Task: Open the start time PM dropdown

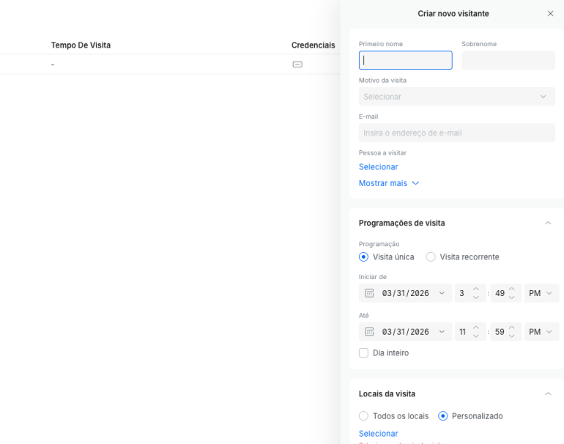Action: [x=541, y=293]
